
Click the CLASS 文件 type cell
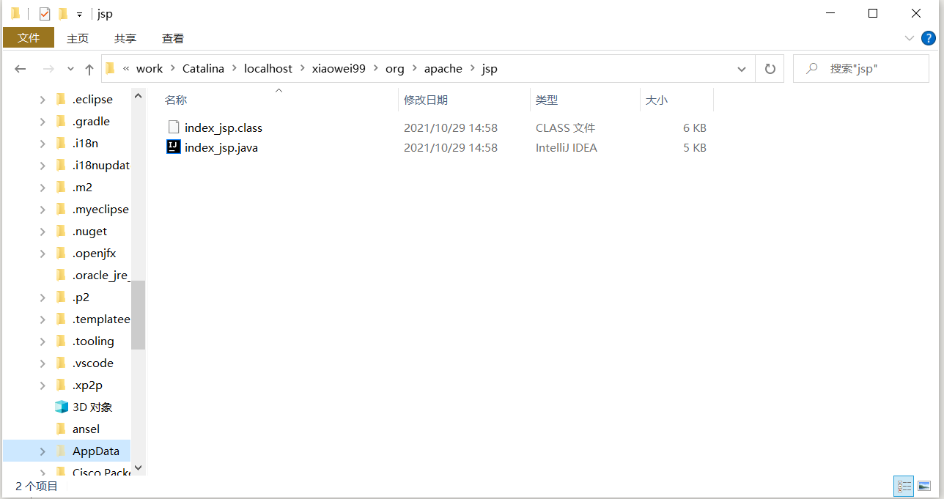point(565,127)
